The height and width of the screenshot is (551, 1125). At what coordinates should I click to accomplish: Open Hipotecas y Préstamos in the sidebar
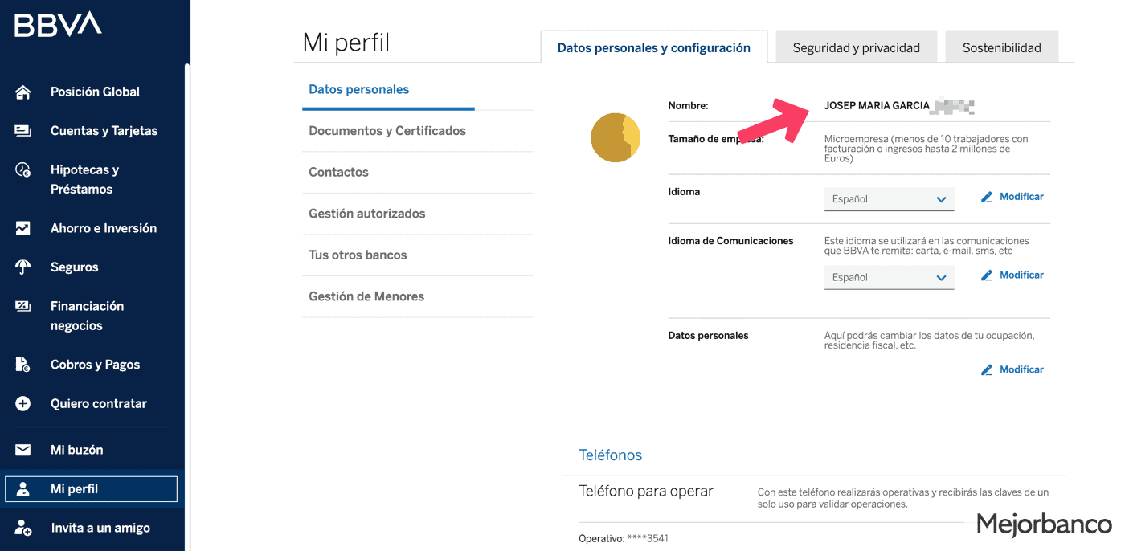coord(84,180)
